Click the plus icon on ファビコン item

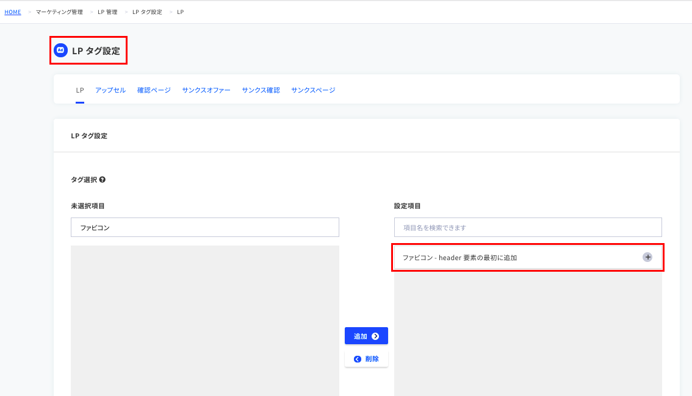647,257
